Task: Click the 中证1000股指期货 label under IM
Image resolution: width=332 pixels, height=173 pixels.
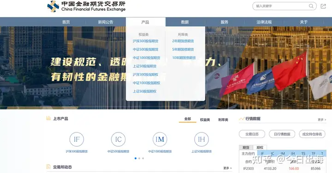Action: (x=160, y=151)
